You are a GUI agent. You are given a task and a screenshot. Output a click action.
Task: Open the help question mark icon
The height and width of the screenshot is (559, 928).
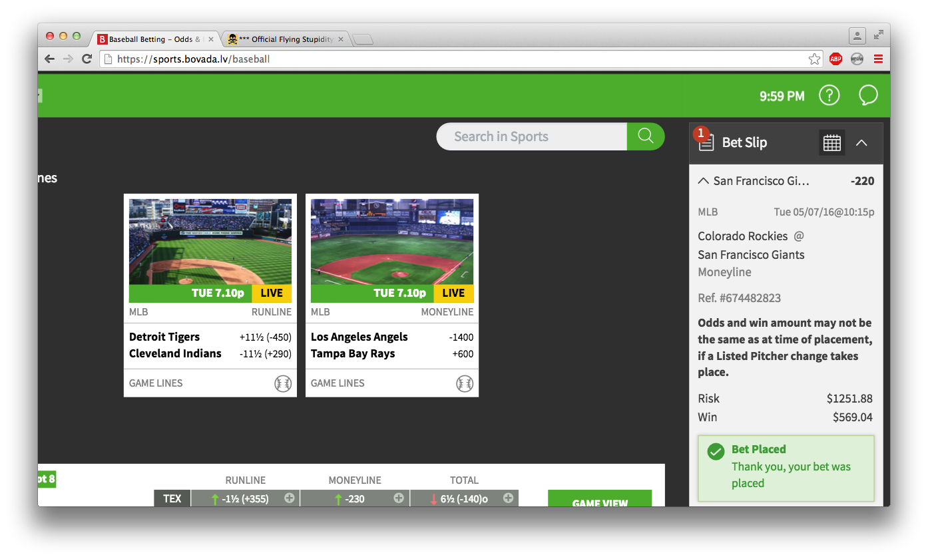(829, 96)
